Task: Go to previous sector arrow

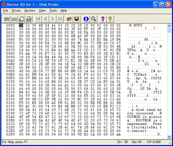Action: point(46,19)
